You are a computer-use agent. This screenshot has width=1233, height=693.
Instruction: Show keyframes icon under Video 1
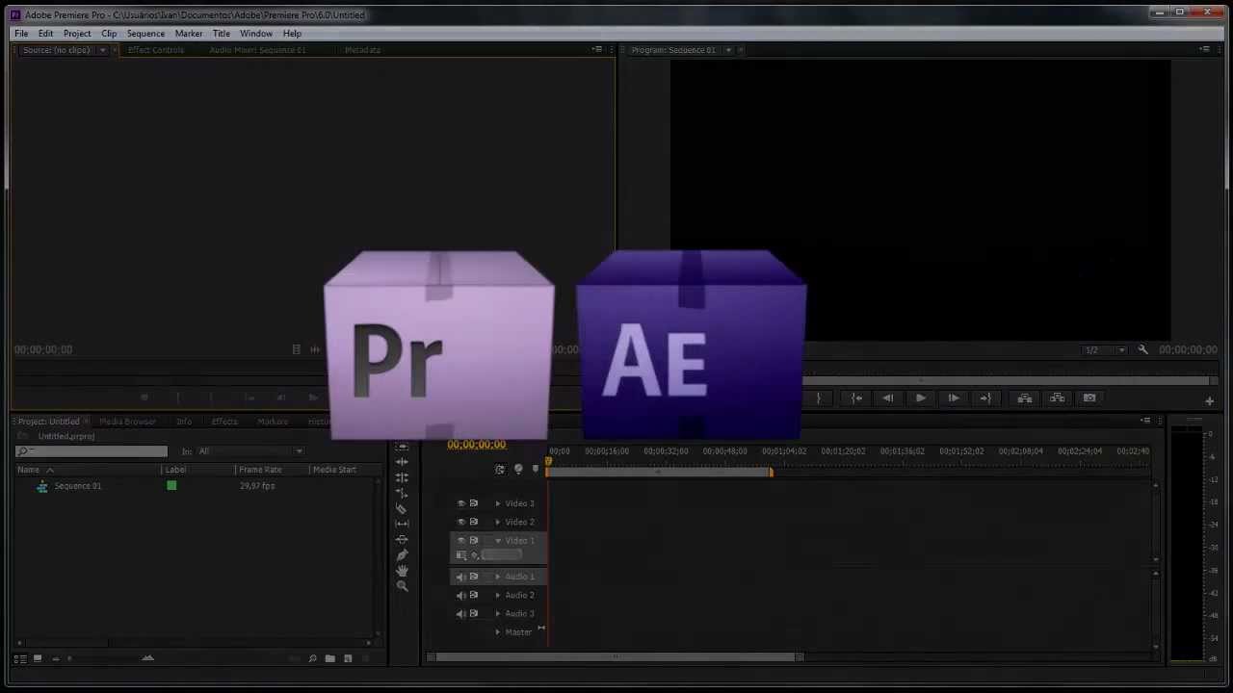pos(474,555)
